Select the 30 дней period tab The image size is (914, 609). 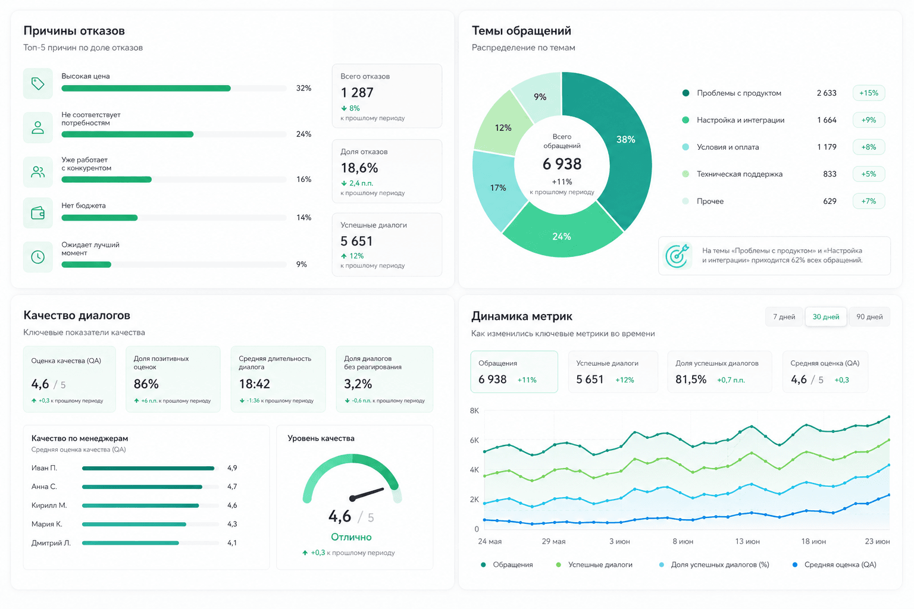(826, 317)
